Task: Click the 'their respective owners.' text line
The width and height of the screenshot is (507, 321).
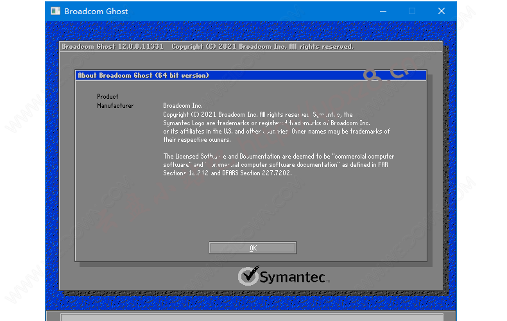Action: tap(197, 140)
